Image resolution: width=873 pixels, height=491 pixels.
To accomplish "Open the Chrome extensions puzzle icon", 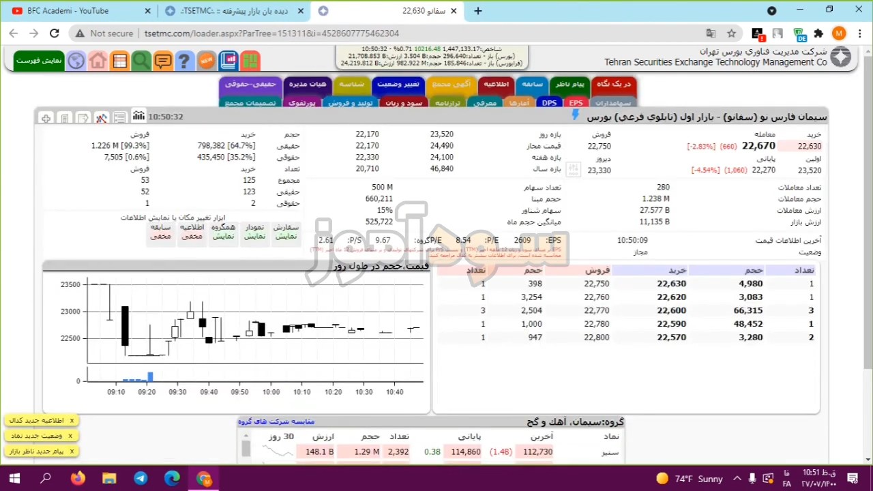I will pyautogui.click(x=818, y=33).
